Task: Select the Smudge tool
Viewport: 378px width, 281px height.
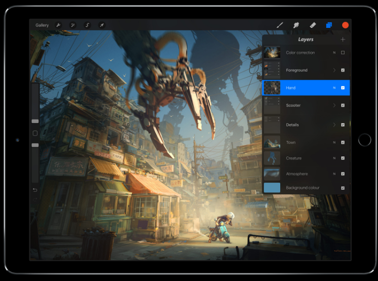Action: coord(296,25)
